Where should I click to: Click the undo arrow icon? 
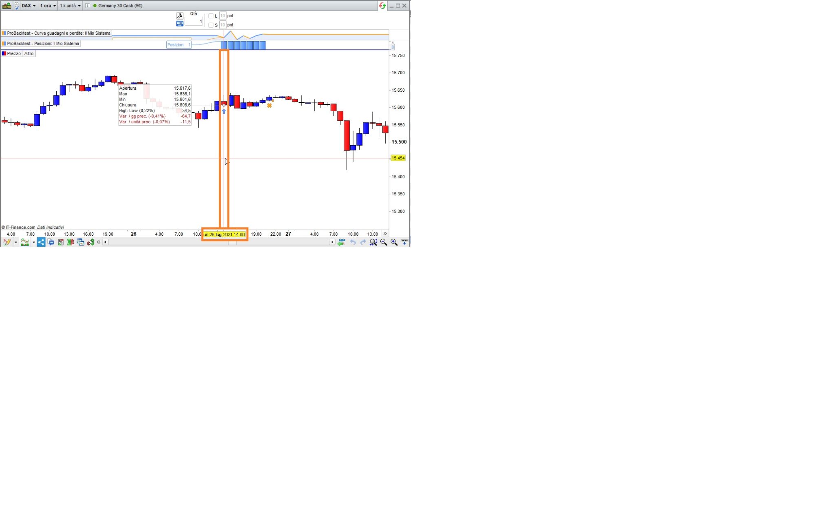[353, 242]
